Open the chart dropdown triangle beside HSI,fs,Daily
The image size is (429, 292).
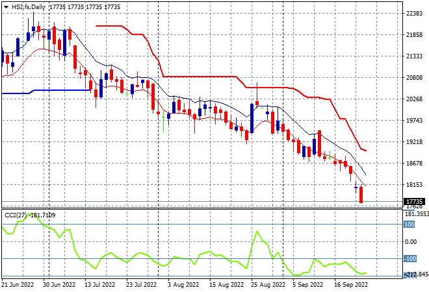[6, 7]
